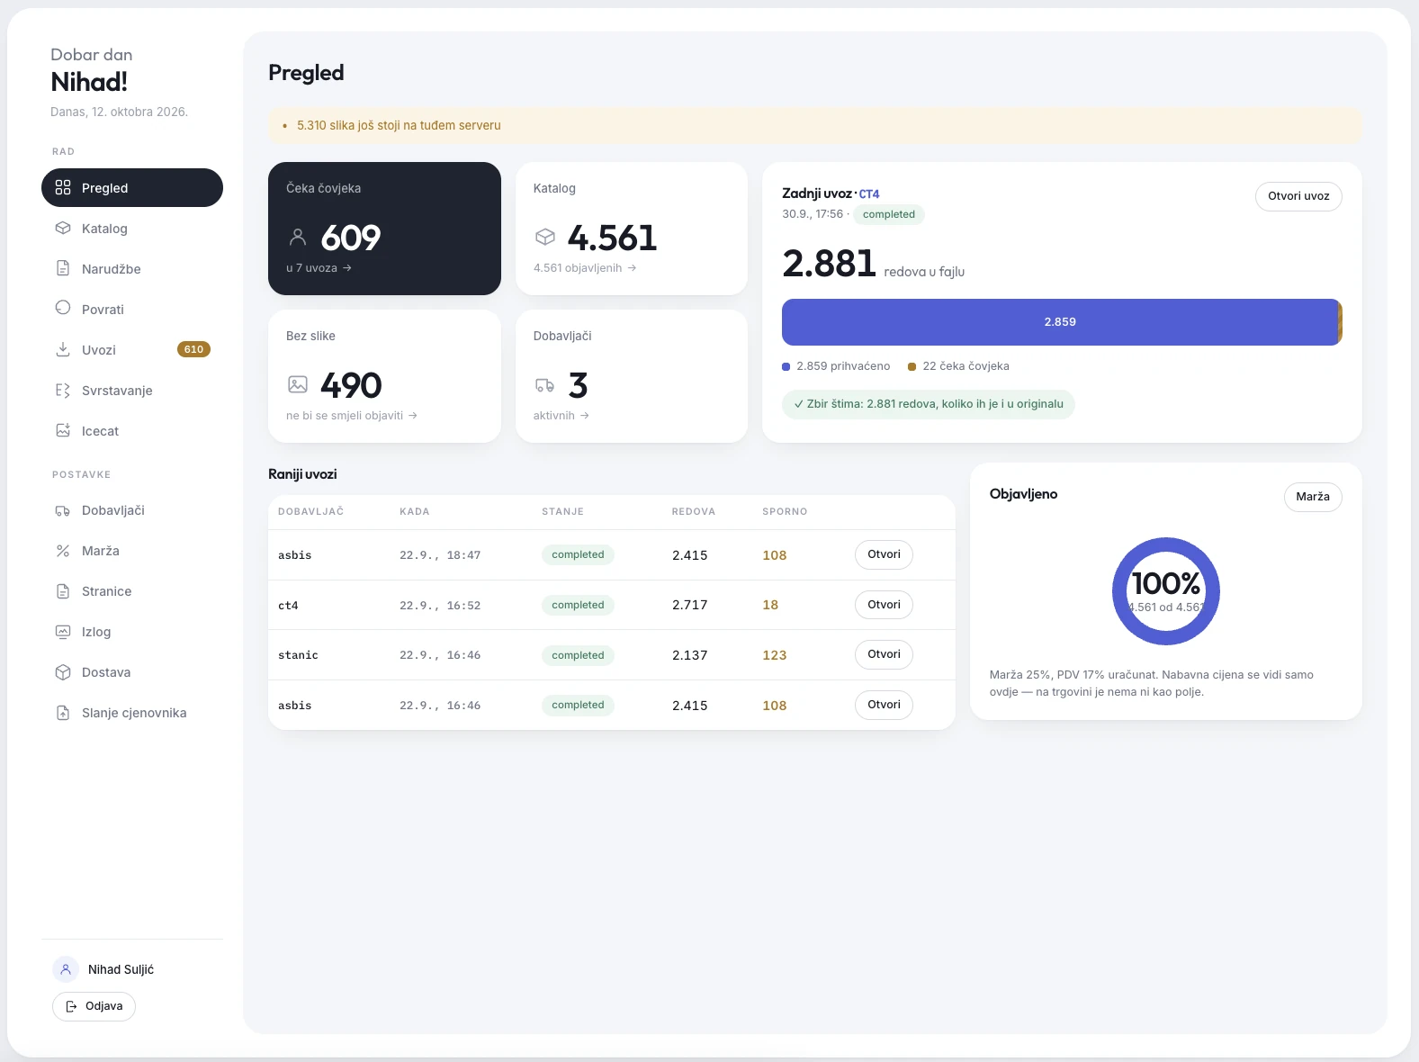
Task: Click the 2.717 redova cell
Action: [690, 605]
